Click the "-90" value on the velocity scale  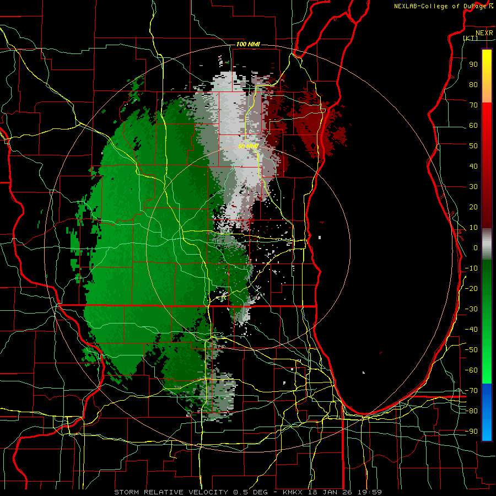click(x=471, y=432)
